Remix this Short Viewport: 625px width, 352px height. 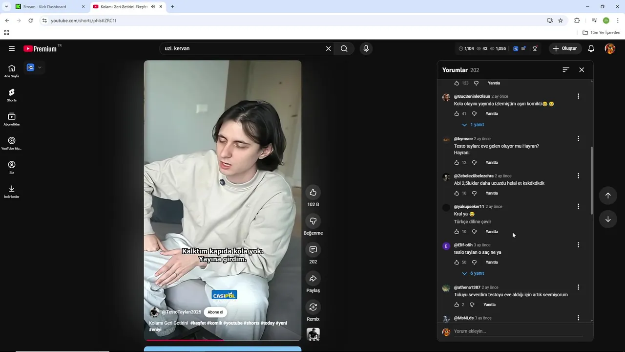pos(313,307)
